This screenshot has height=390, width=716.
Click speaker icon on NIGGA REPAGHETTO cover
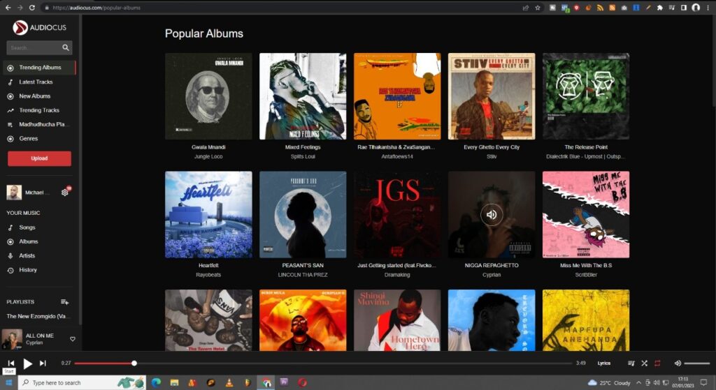tap(492, 215)
